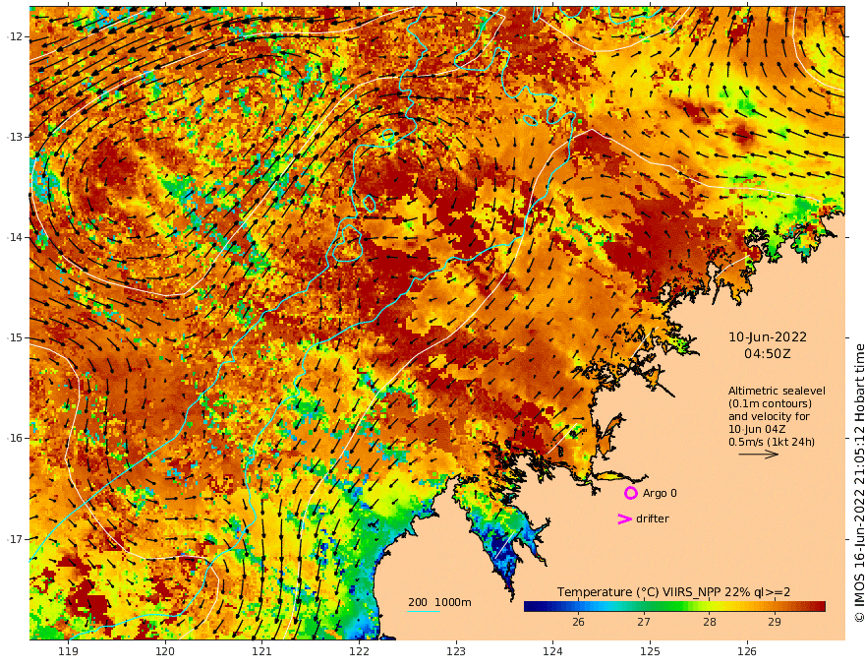The width and height of the screenshot is (865, 669).
Task: Click longitude axis label 122
Action: click(359, 651)
